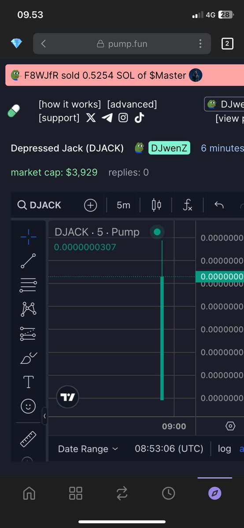Select the text annotation tool

tap(29, 382)
